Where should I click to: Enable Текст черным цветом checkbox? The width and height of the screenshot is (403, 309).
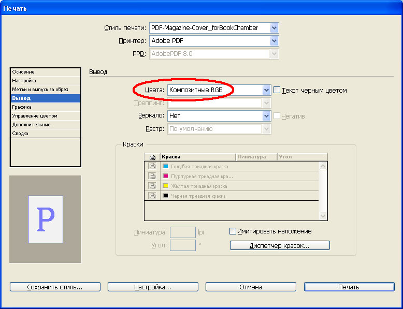tap(277, 90)
